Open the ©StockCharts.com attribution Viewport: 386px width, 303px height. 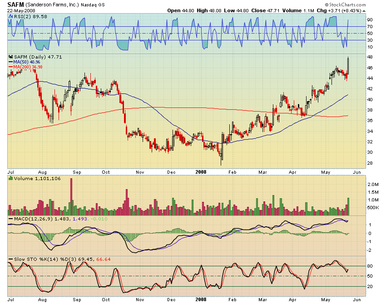345,5
